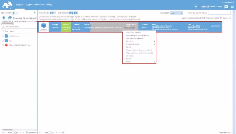Select horizontal split mode icon
Viewport: 236px width, 134px height.
(x=16, y=13)
